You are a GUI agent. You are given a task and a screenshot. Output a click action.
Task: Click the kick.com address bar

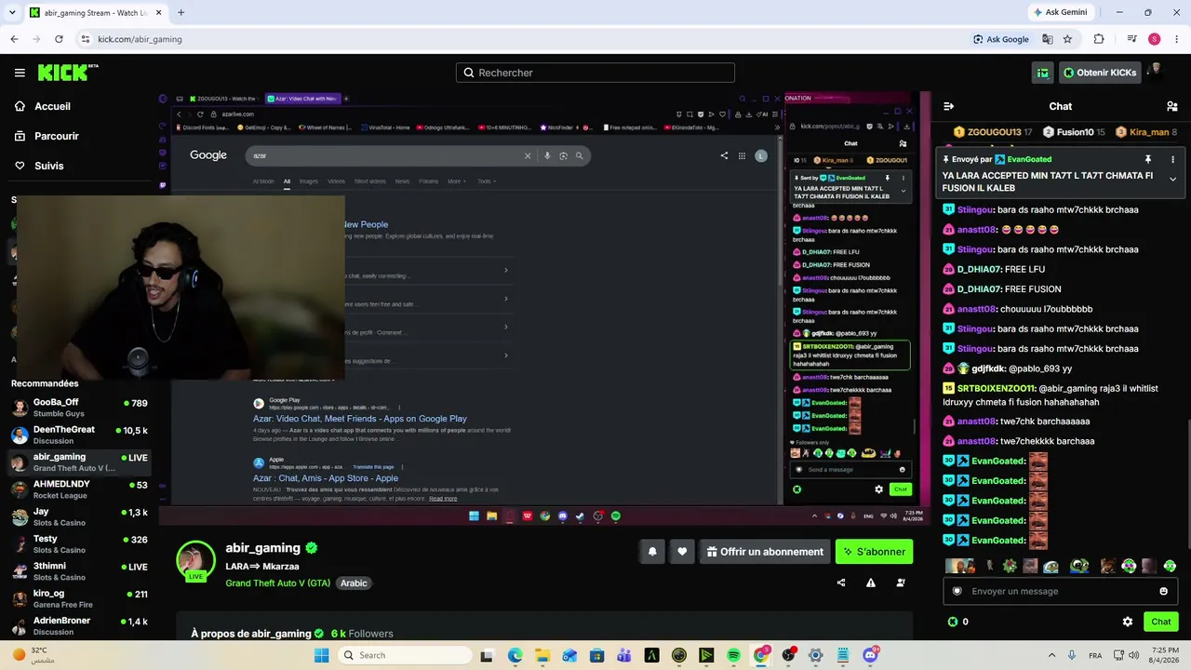(x=521, y=39)
